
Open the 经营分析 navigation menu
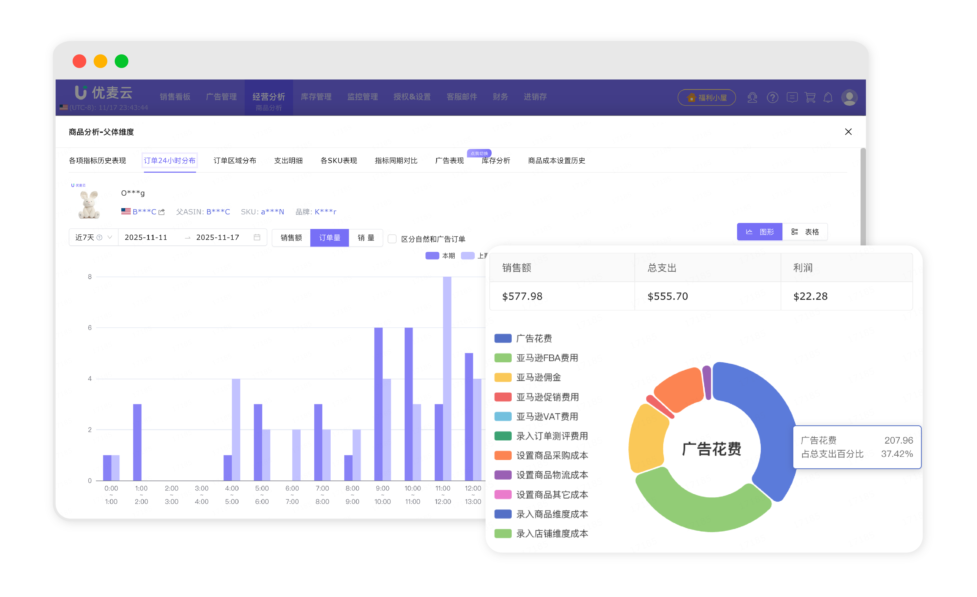(268, 97)
